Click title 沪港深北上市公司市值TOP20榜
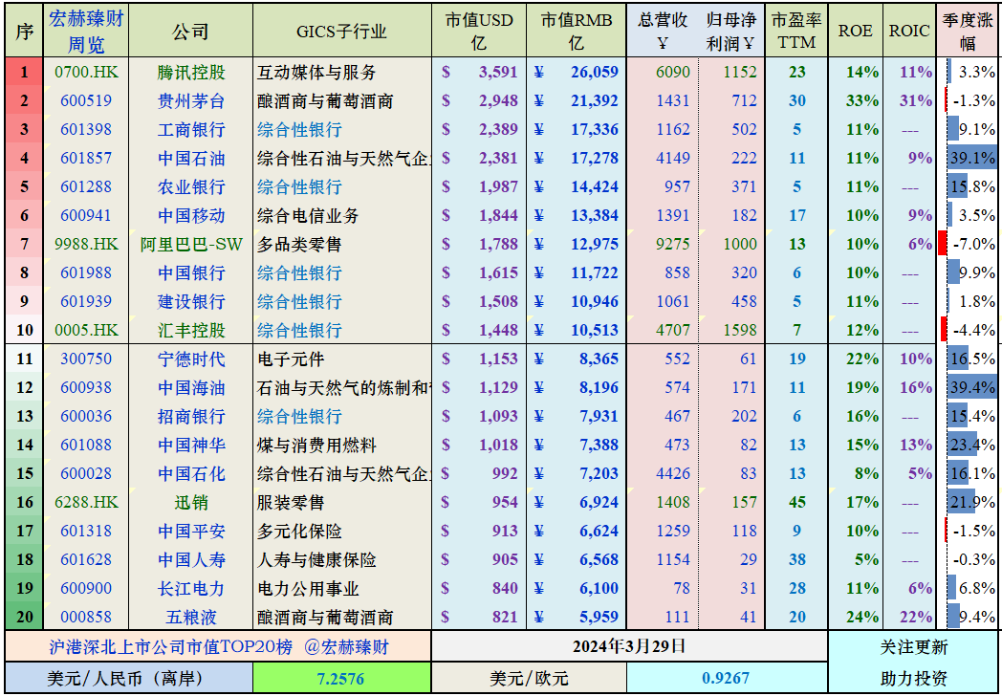The width and height of the screenshot is (1002, 696). [x=170, y=647]
